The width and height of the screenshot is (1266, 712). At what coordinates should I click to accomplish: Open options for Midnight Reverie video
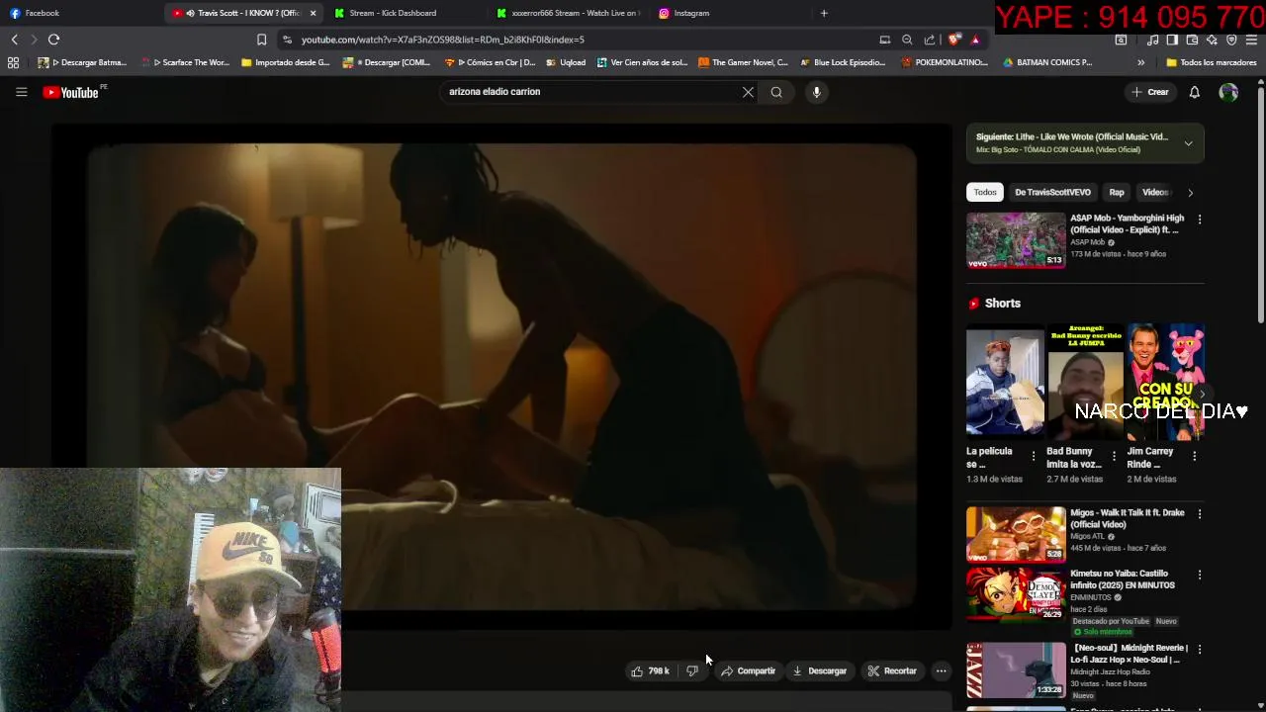tap(1200, 650)
